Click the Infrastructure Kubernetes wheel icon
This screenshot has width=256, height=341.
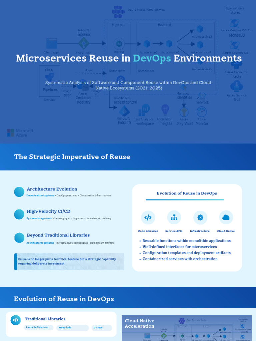coord(200,217)
